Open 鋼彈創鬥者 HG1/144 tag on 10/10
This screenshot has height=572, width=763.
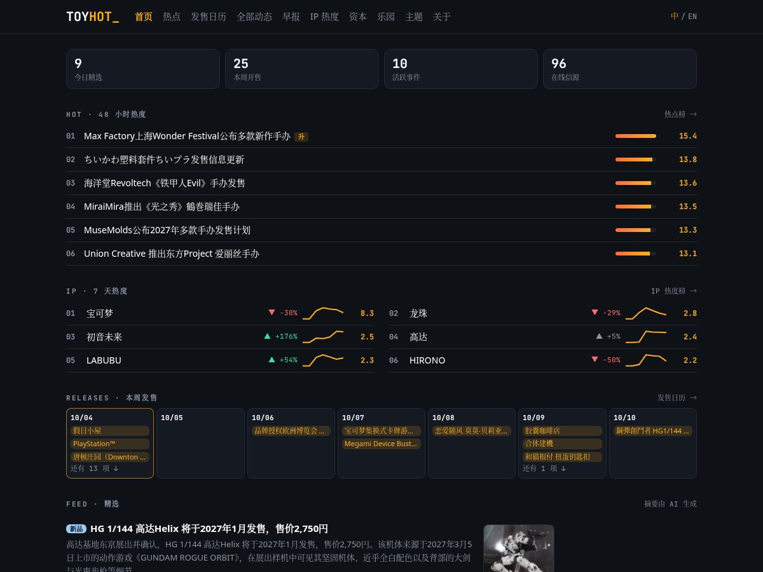tap(653, 431)
